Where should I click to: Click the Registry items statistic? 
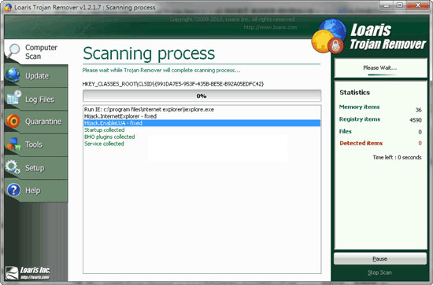point(360,119)
